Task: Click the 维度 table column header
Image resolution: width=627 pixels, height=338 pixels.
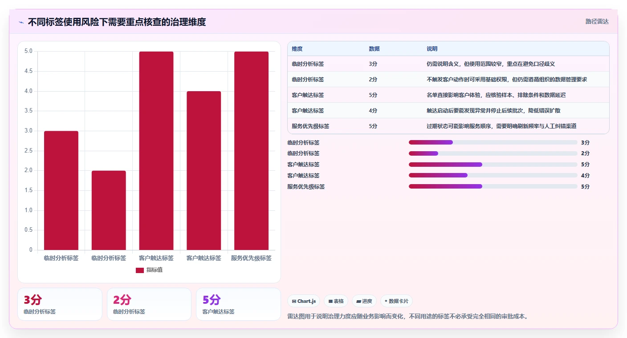Action: (x=297, y=49)
